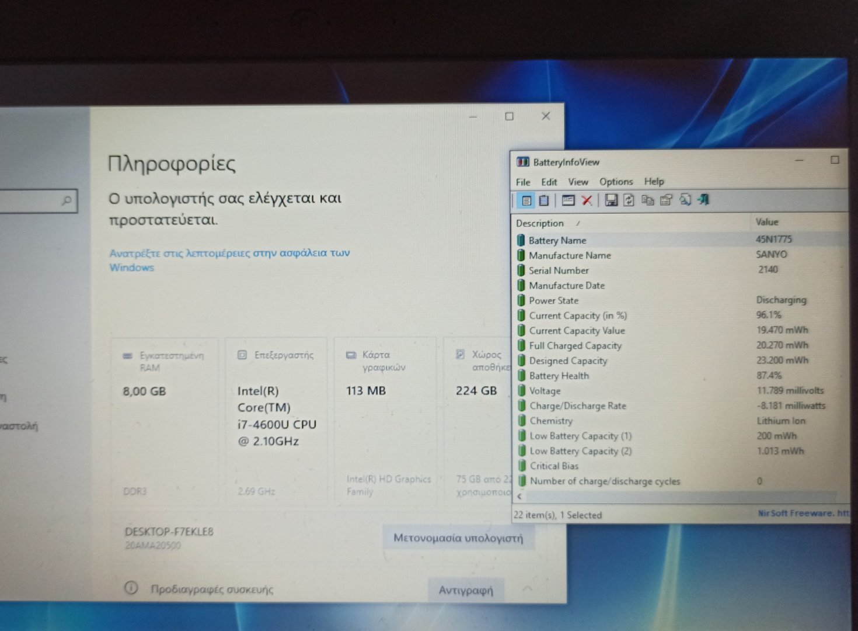Open the NirSoft Freeware link in status bar
This screenshot has width=858, height=631.
(x=803, y=513)
